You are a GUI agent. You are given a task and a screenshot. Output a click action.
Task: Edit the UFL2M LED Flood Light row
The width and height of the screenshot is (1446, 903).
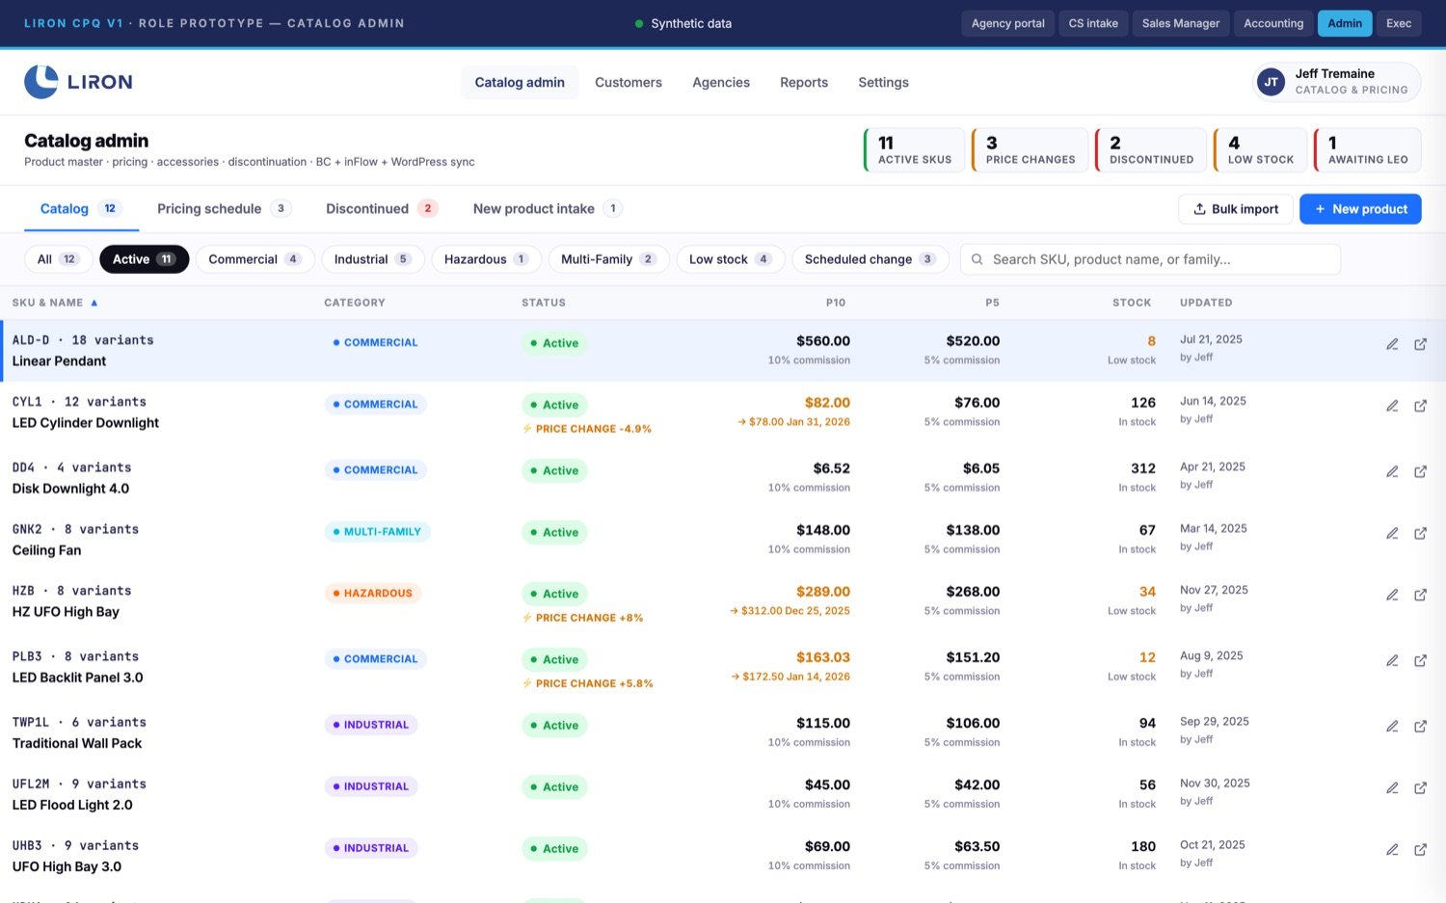coord(1392,787)
